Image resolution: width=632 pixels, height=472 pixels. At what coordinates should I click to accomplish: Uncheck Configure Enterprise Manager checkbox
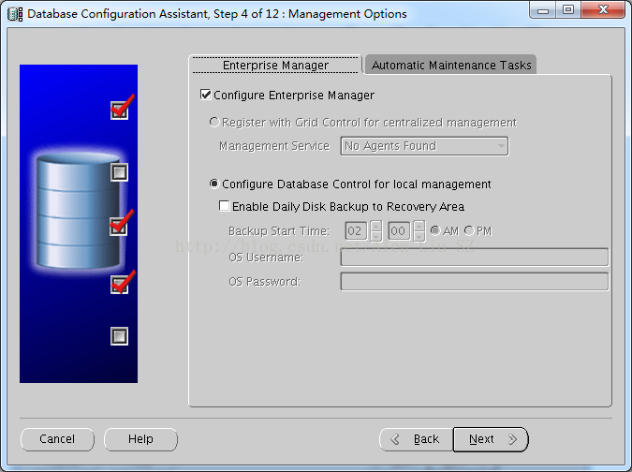(206, 95)
